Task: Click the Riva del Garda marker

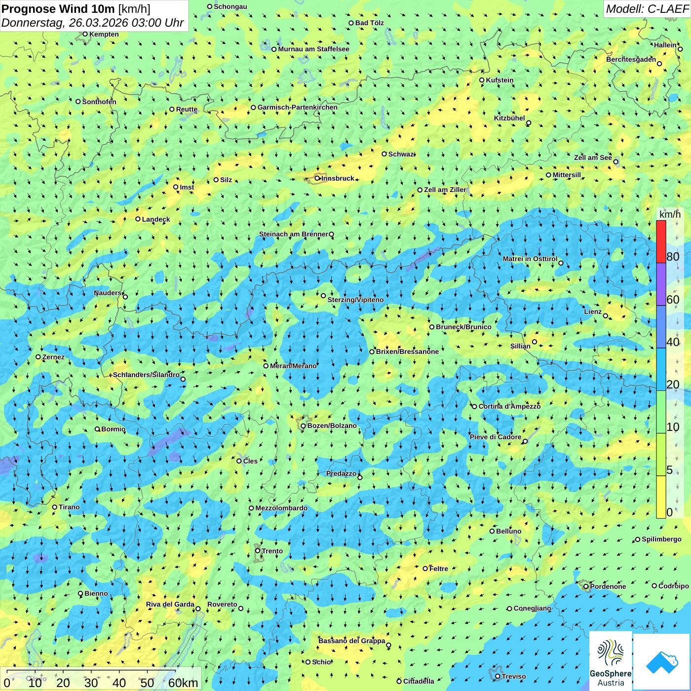Action: pyautogui.click(x=198, y=609)
